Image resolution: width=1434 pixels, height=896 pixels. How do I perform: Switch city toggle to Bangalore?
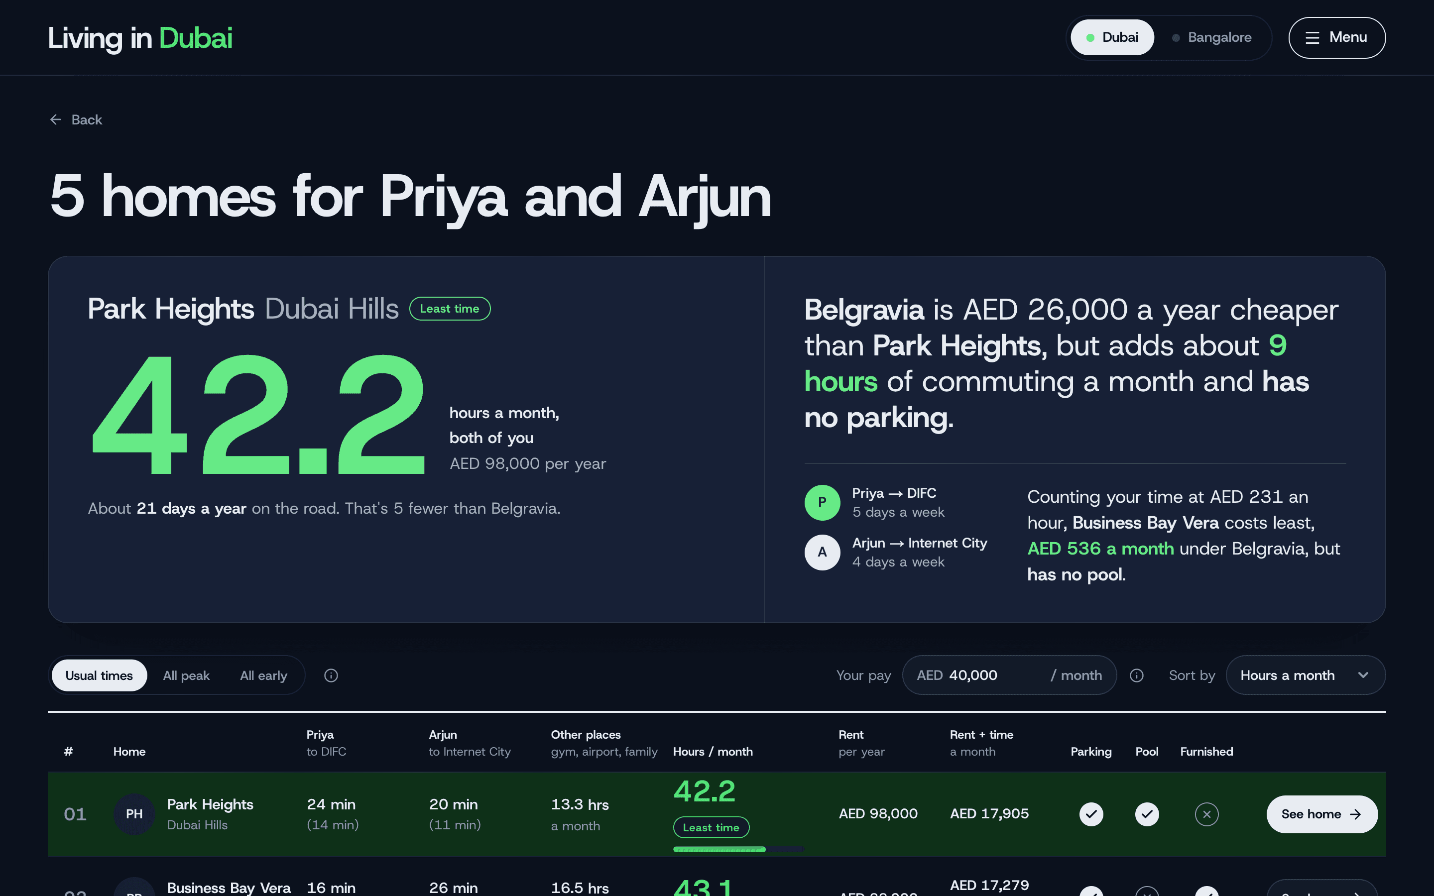(1211, 37)
